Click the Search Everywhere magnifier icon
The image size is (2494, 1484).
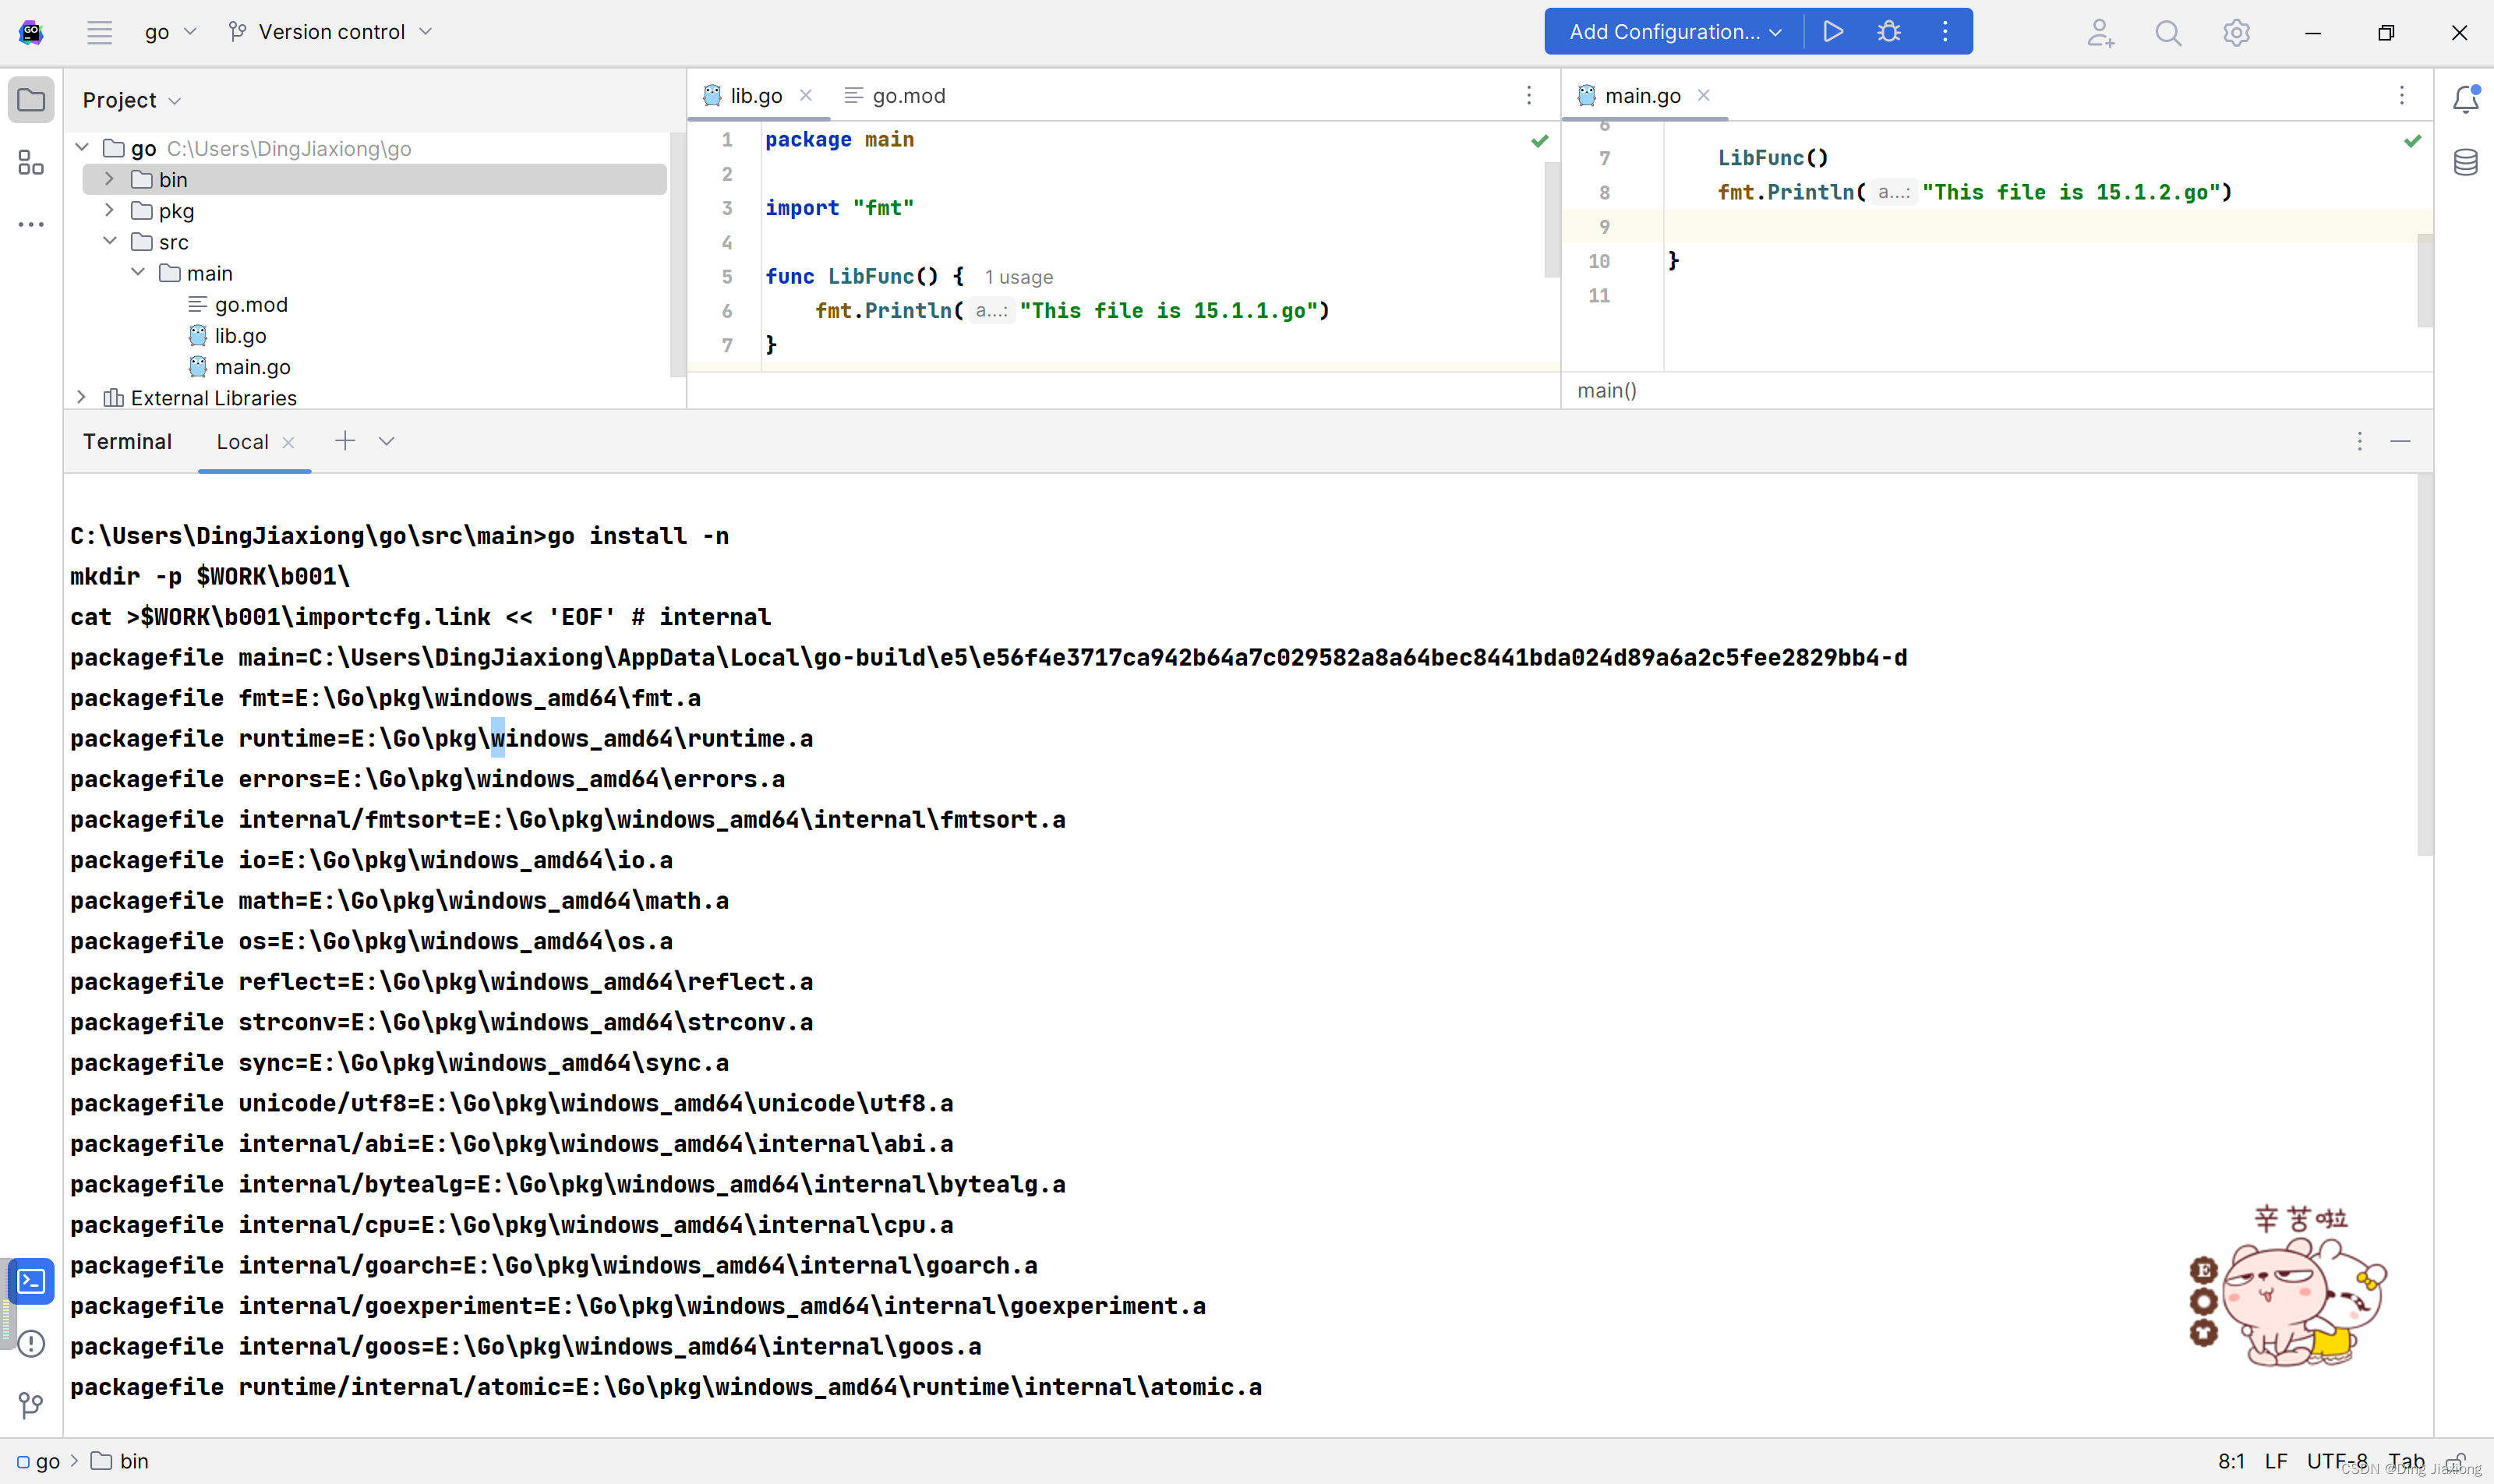[2167, 33]
